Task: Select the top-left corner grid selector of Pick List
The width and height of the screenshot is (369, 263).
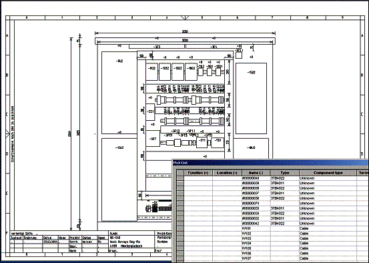Action: click(180, 173)
